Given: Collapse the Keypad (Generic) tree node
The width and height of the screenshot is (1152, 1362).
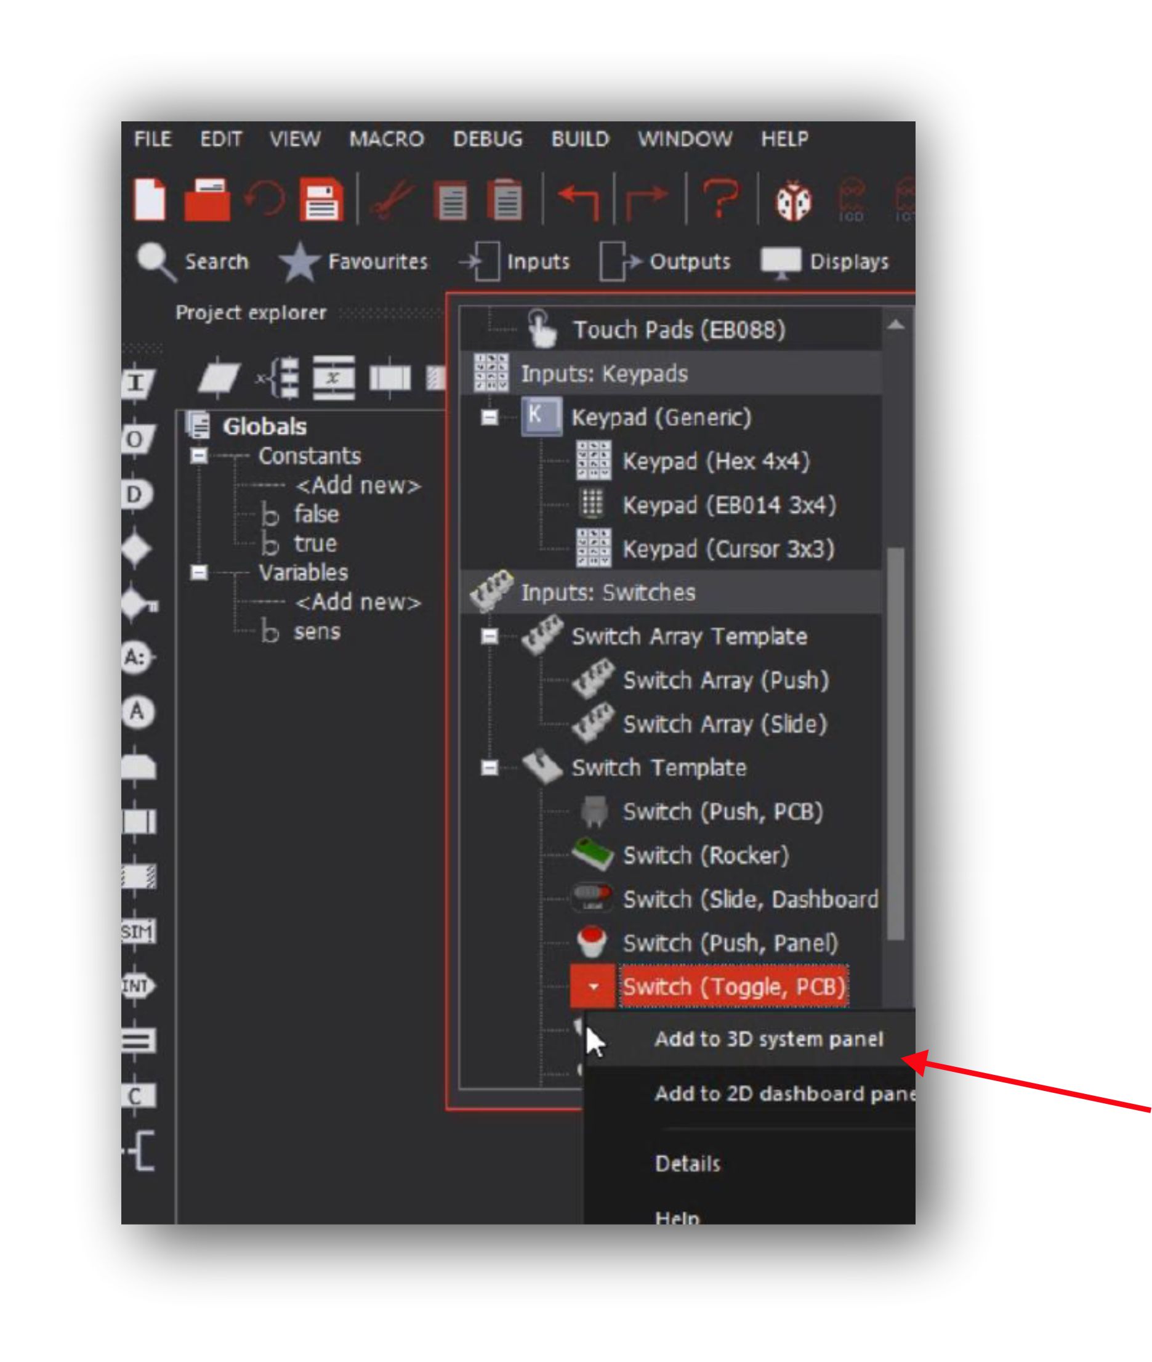Looking at the screenshot, I should [x=489, y=418].
